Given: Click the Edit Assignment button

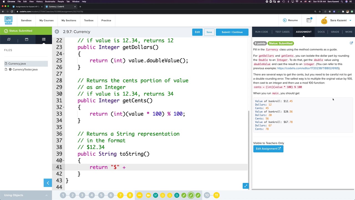Looking at the screenshot, I should coord(268,149).
